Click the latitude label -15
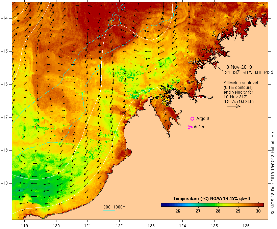277x229 pixels. point(4,51)
